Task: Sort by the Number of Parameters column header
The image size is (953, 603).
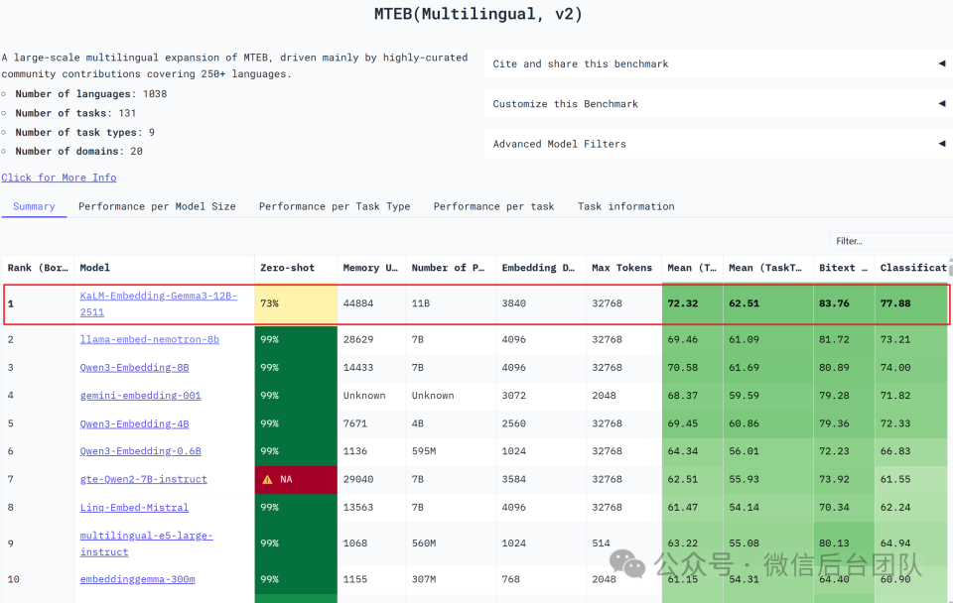Action: click(451, 268)
